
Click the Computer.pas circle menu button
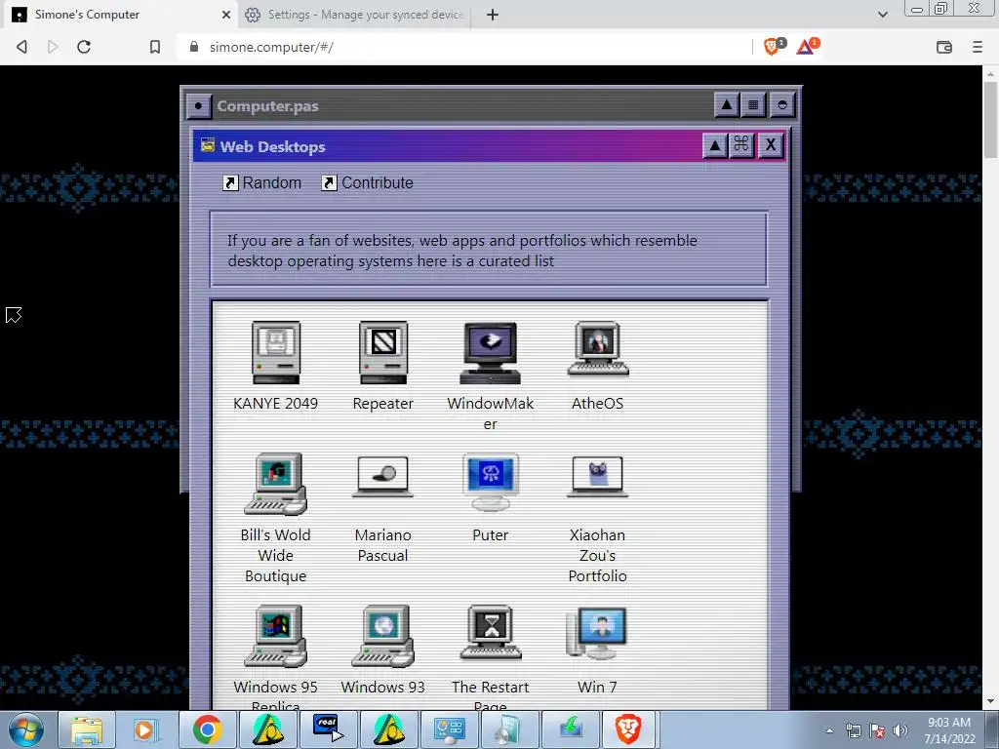coord(199,105)
